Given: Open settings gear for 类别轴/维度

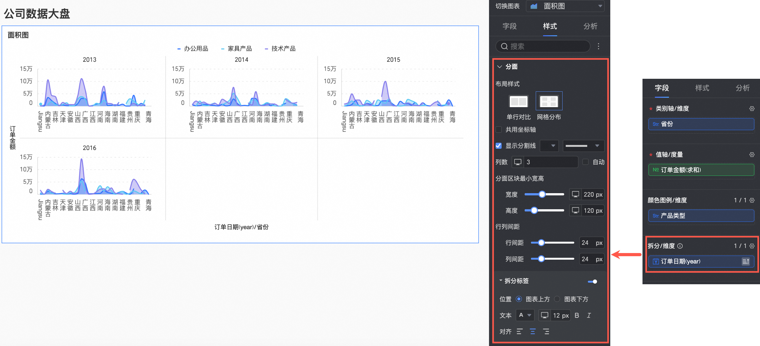Looking at the screenshot, I should [752, 109].
